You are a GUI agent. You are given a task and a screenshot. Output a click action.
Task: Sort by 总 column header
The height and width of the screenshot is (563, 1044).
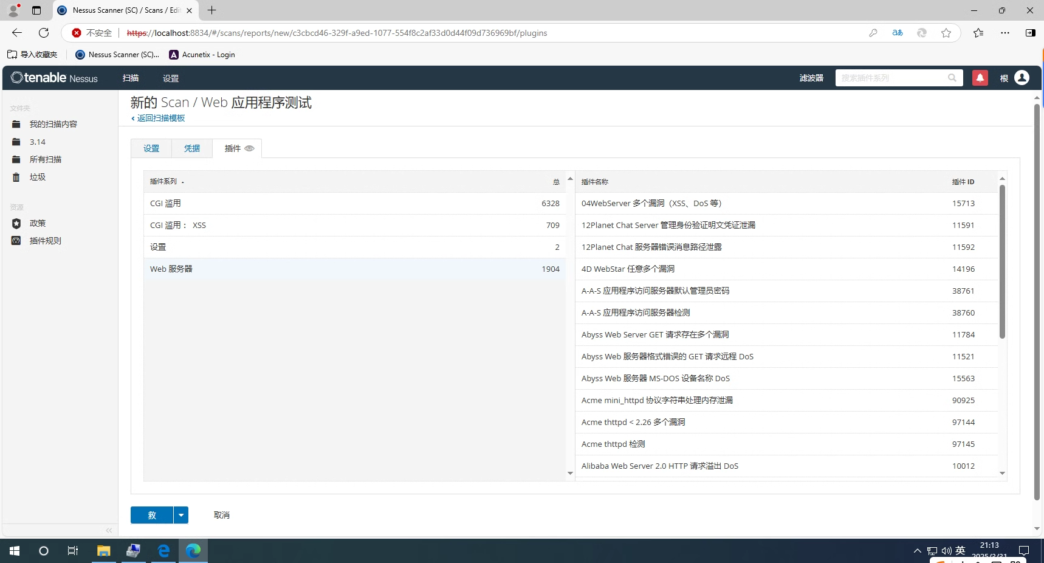tap(556, 182)
